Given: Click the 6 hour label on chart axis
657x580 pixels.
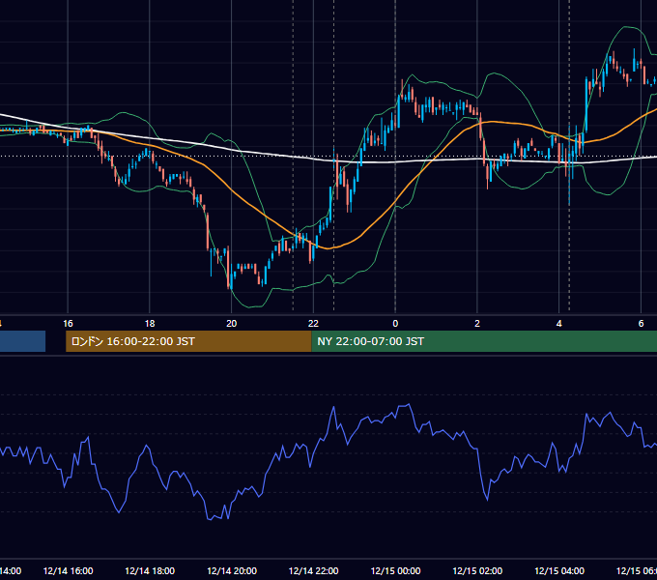Looking at the screenshot, I should point(641,324).
